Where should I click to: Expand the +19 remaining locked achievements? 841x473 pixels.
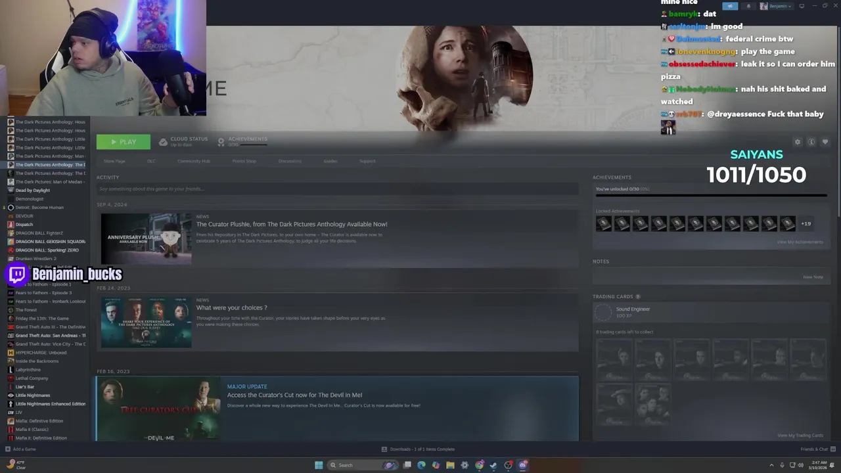tap(806, 223)
